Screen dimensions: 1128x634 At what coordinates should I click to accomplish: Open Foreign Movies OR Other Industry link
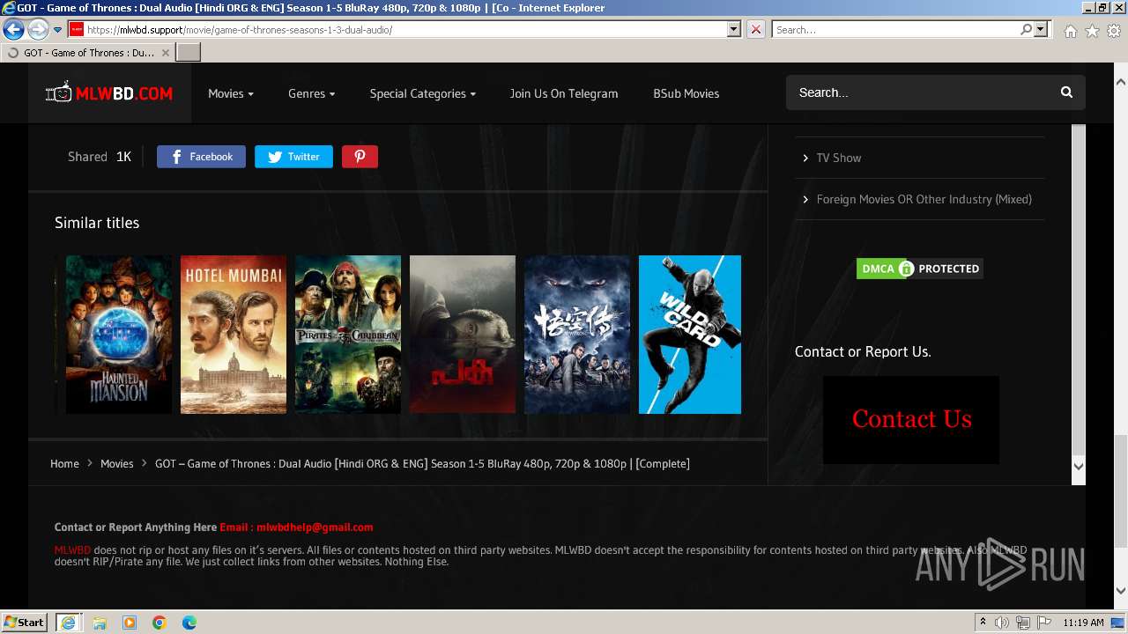click(924, 199)
